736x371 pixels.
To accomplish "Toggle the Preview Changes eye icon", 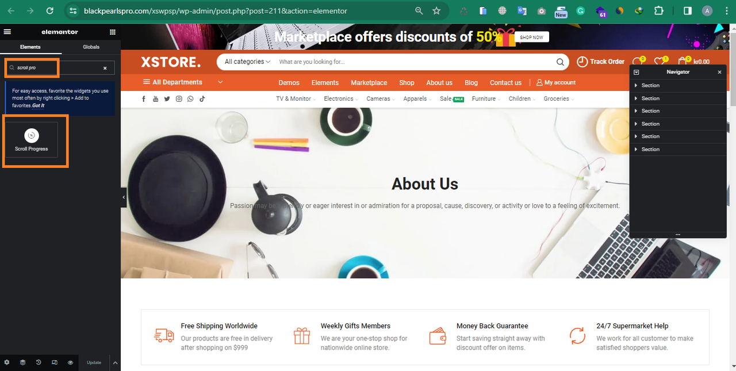I will coord(70,362).
